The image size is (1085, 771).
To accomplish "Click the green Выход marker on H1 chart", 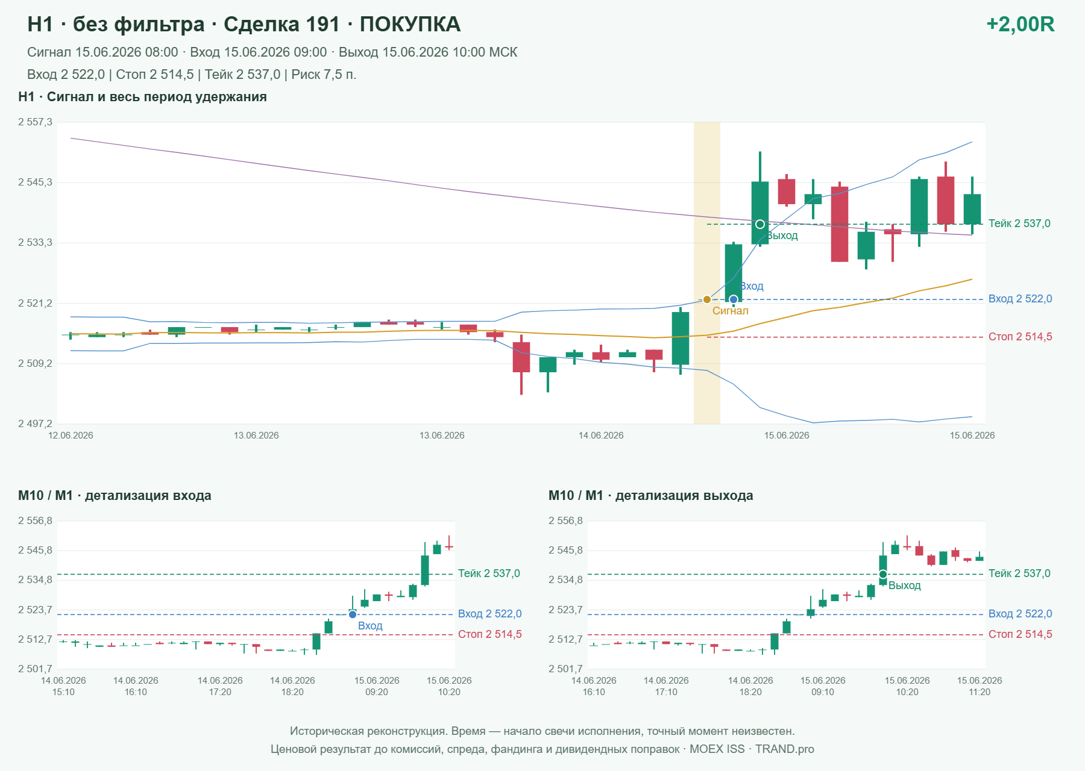I will [x=760, y=224].
